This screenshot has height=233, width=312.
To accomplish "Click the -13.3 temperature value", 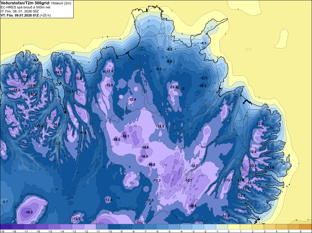I will pos(157,180).
